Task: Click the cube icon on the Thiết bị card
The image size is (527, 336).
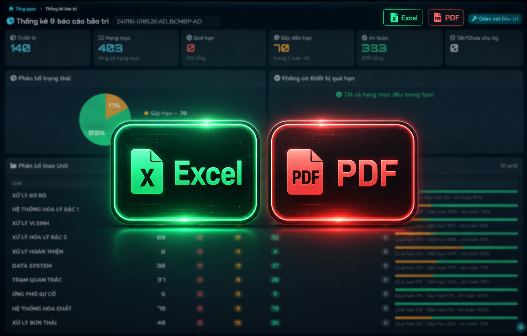Action: coord(13,38)
